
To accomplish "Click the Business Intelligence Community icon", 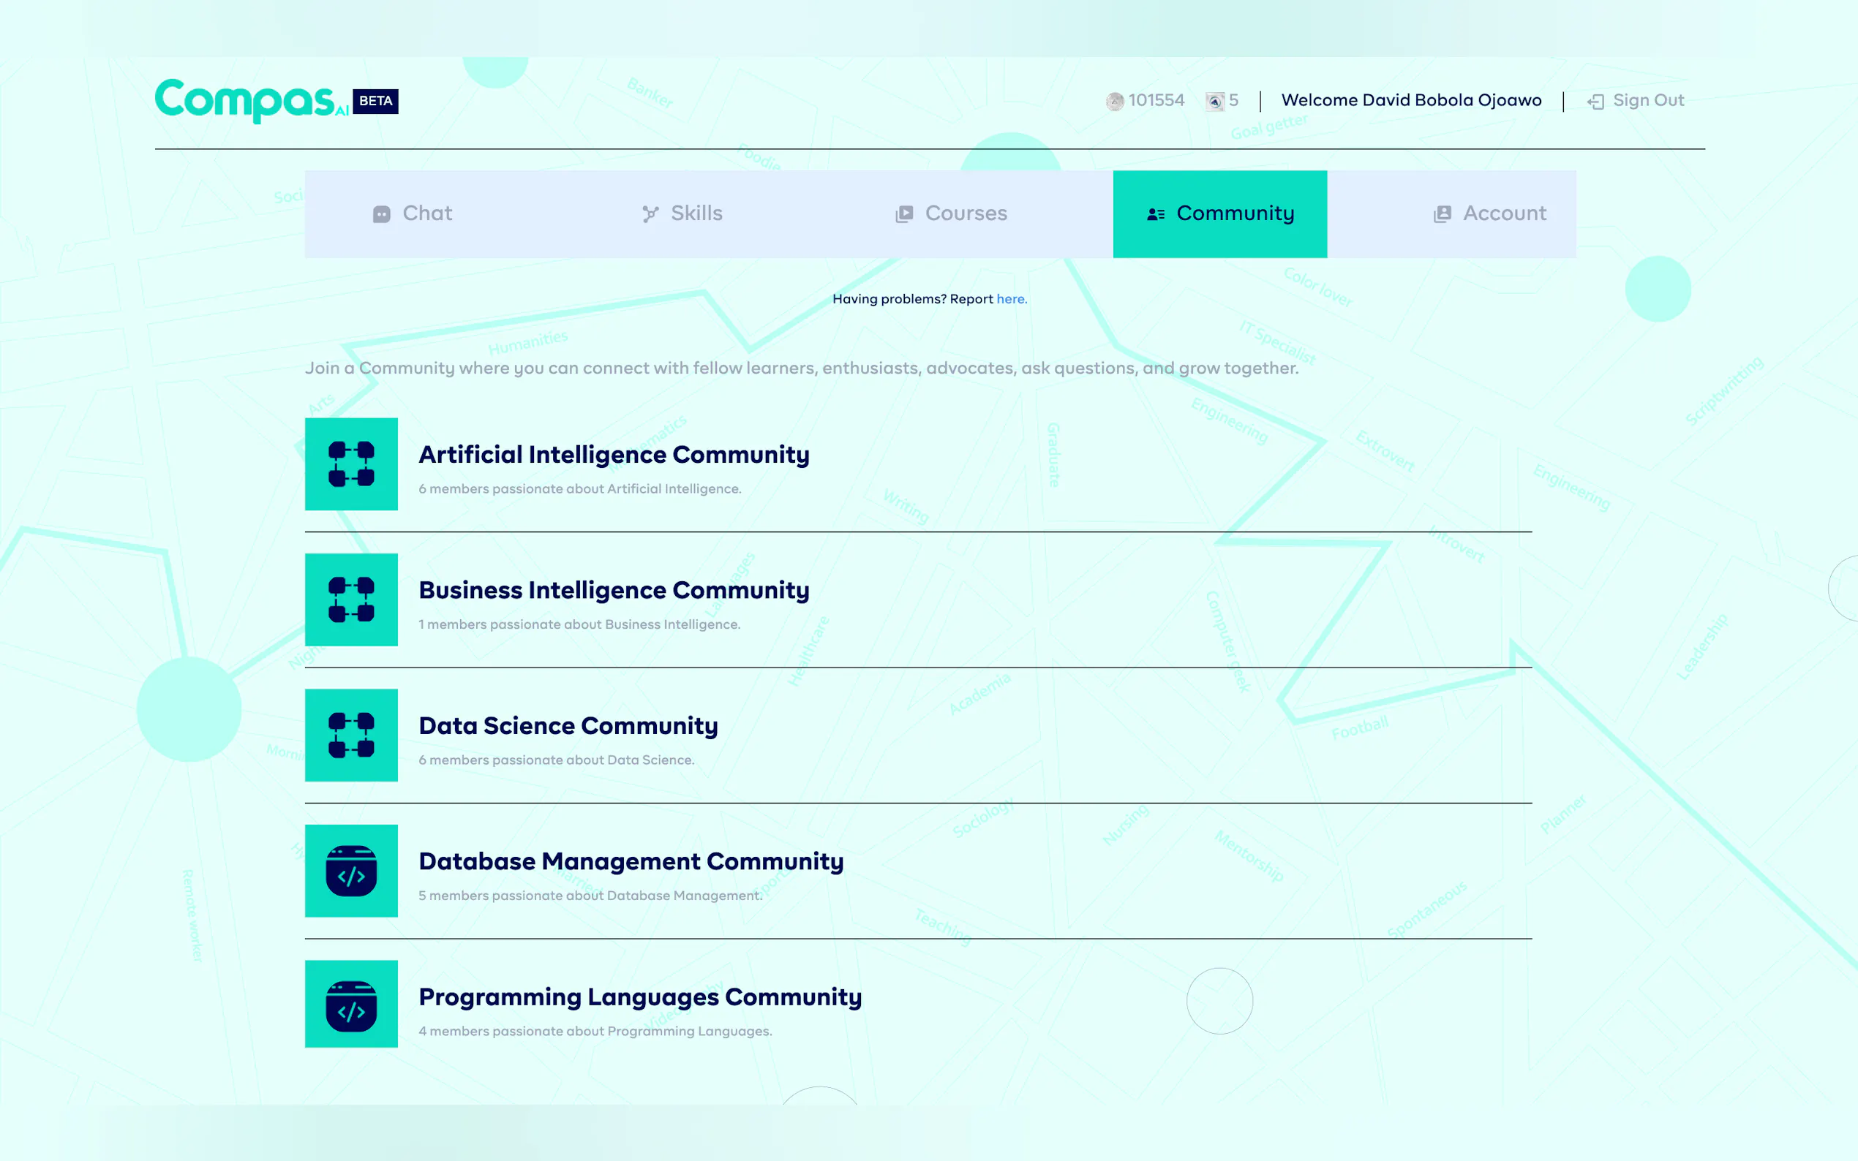I will pyautogui.click(x=351, y=599).
